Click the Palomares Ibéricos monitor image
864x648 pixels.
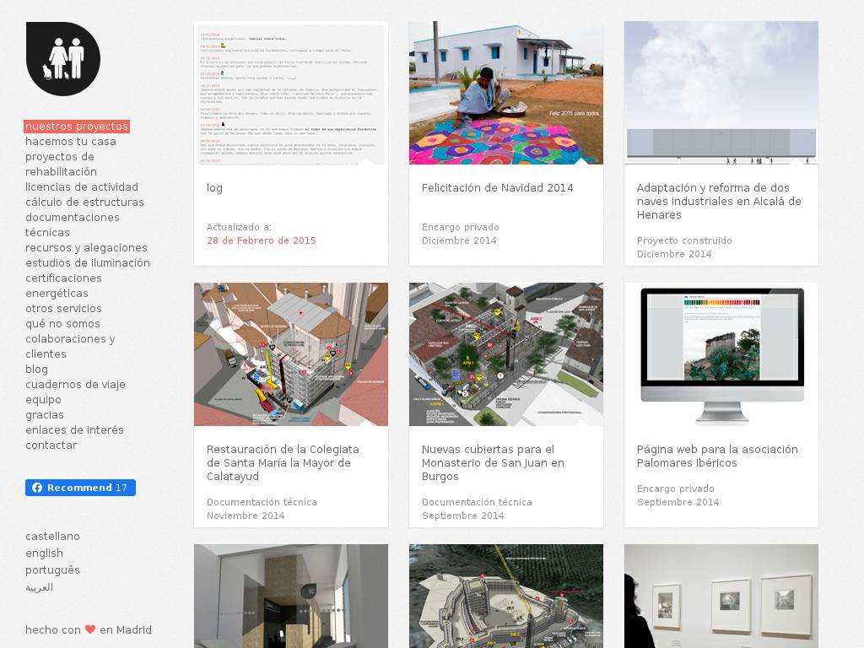[x=721, y=354]
